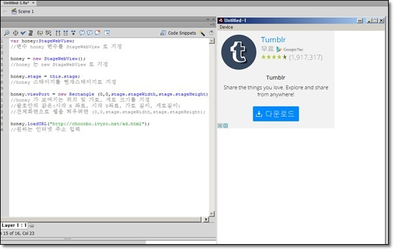This screenshot has width=394, height=250.
Task: Click the ad info (i) icon
Action: 225,125
